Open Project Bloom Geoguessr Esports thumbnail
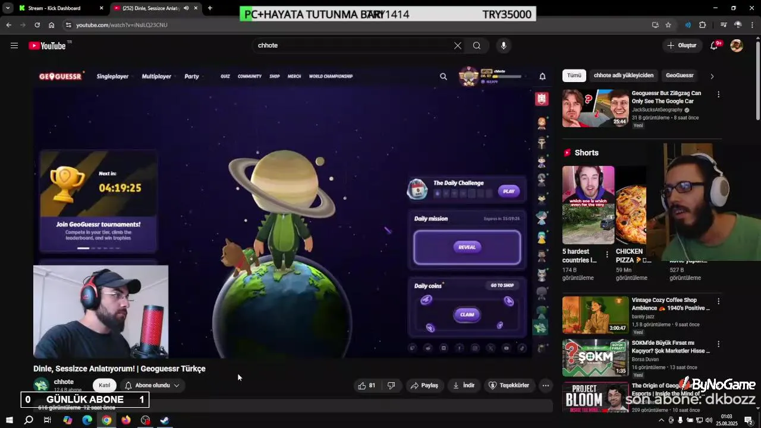761x428 pixels. click(595, 398)
